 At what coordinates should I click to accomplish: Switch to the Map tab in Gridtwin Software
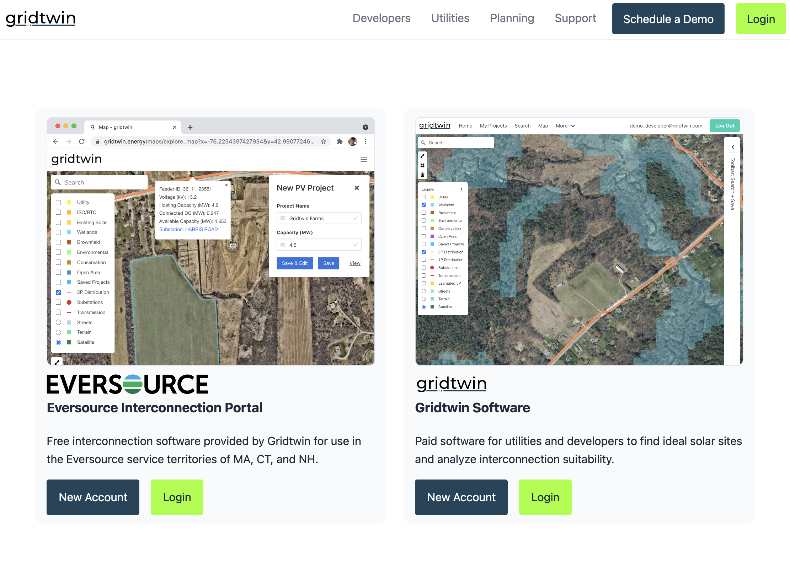[543, 125]
